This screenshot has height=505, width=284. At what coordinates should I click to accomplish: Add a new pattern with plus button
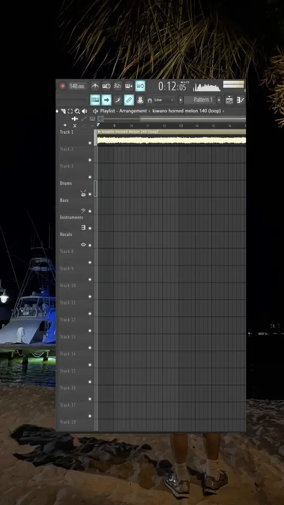pos(219,100)
